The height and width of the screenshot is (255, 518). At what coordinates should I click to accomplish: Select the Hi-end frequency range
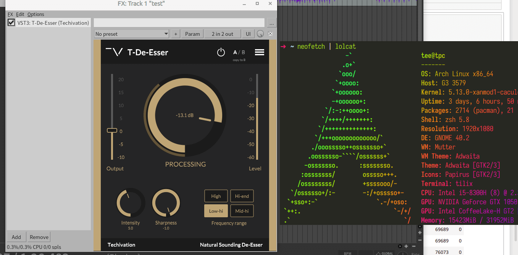(x=242, y=196)
